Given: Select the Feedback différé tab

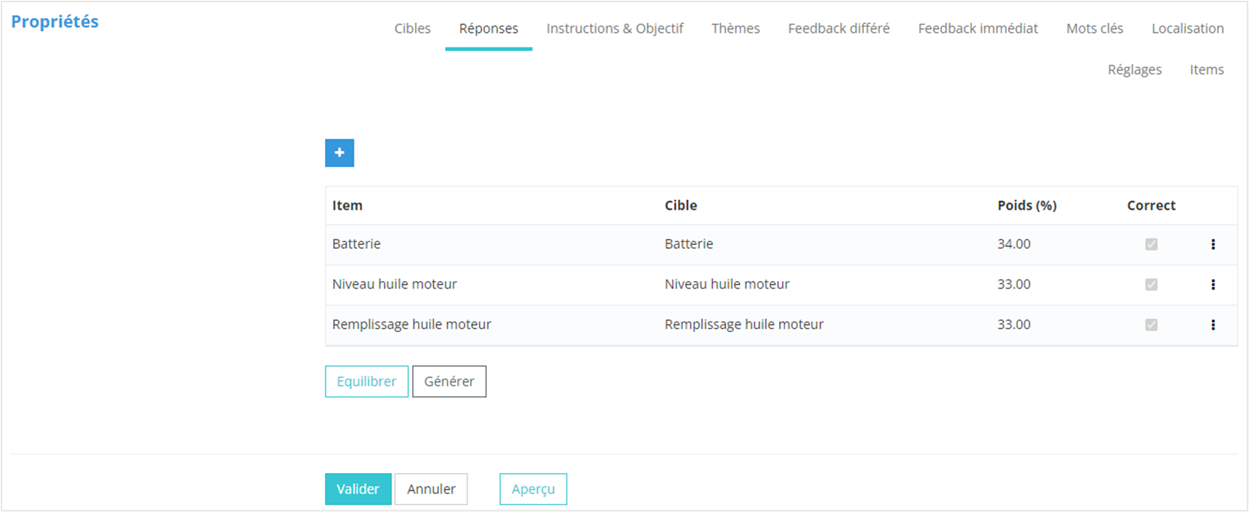Looking at the screenshot, I should tap(838, 28).
